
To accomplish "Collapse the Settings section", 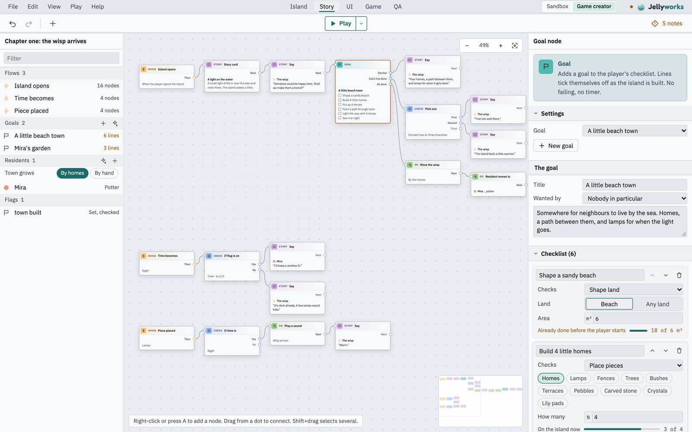I will click(x=536, y=114).
